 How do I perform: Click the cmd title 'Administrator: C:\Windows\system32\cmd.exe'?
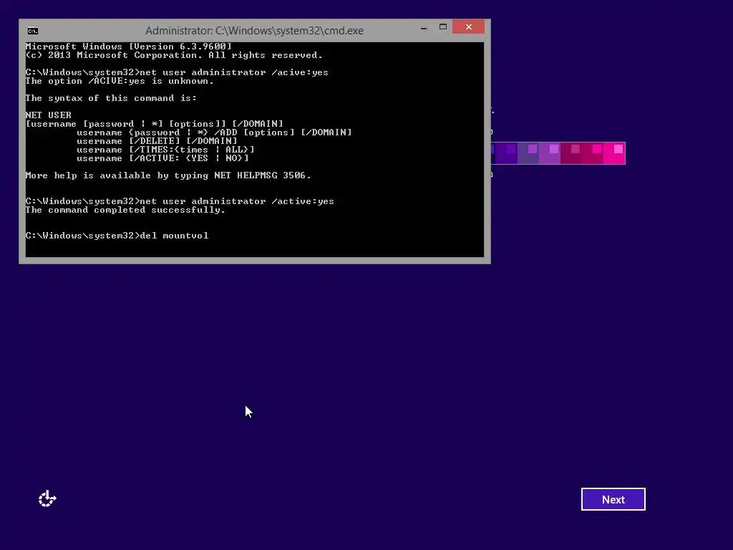[254, 31]
